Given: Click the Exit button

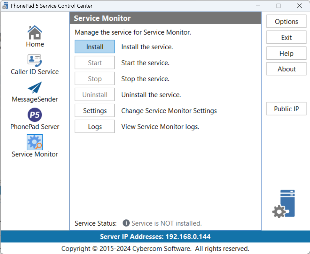Looking at the screenshot, I should click(x=286, y=37).
